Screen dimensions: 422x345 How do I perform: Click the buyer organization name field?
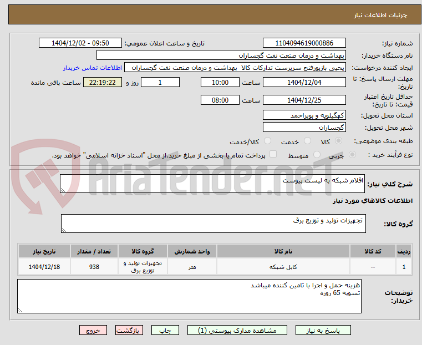pyautogui.click(x=221, y=55)
